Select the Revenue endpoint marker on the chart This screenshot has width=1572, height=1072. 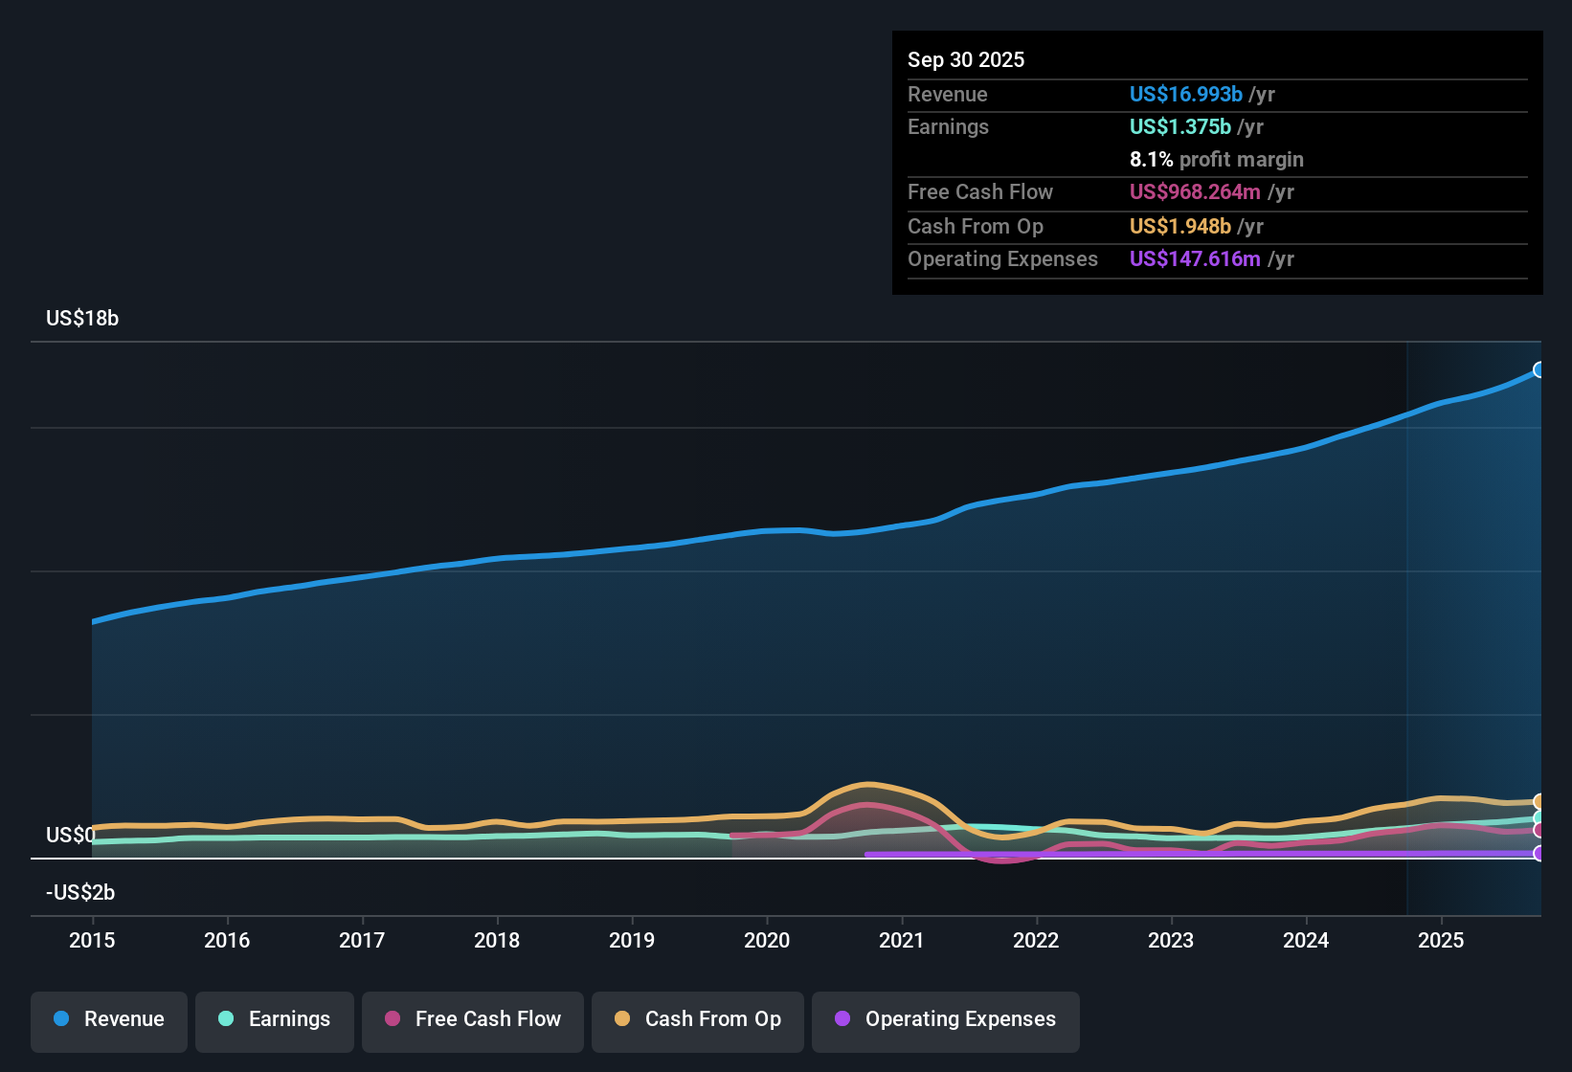coord(1539,368)
